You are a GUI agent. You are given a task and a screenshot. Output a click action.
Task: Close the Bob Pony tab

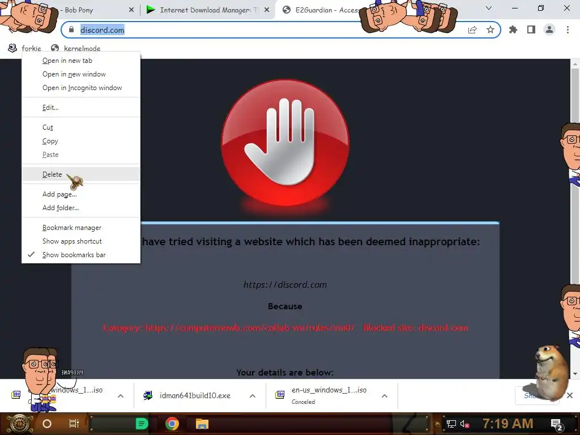(131, 10)
